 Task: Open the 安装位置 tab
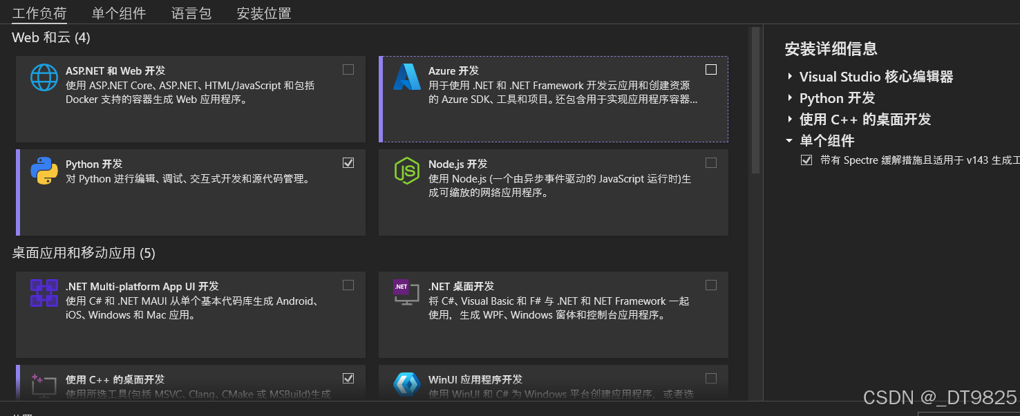263,12
